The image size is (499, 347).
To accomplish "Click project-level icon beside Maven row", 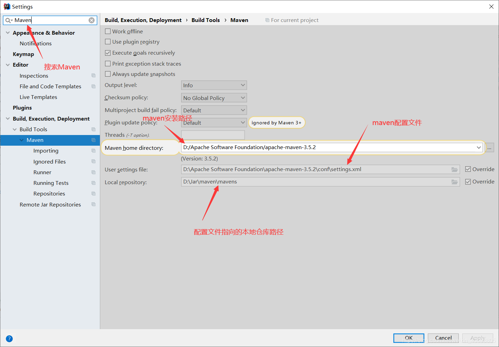I will [x=93, y=140].
